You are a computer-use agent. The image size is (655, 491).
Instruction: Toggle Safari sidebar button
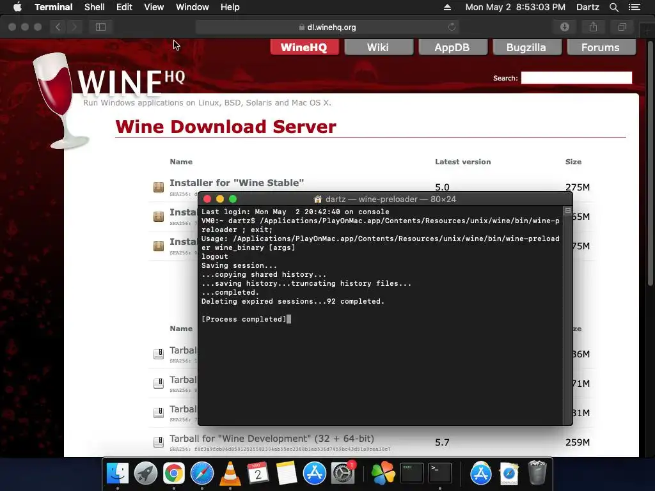click(x=100, y=27)
